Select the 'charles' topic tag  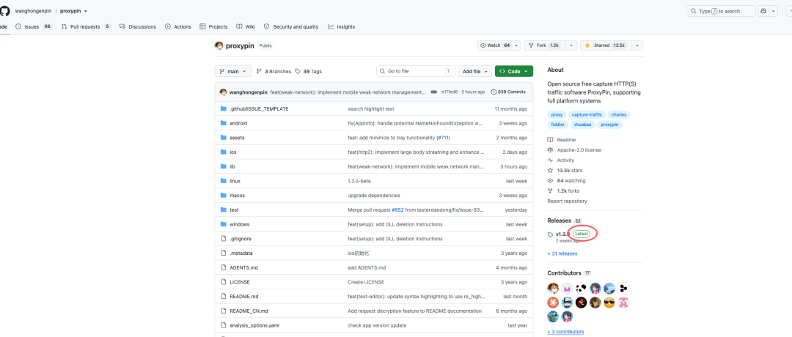pos(619,114)
